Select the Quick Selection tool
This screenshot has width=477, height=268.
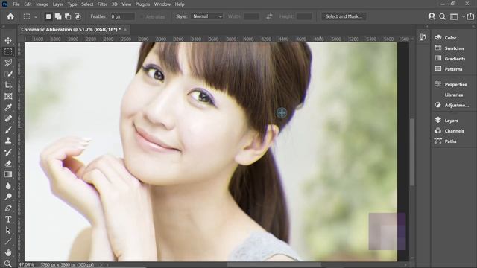click(x=8, y=74)
